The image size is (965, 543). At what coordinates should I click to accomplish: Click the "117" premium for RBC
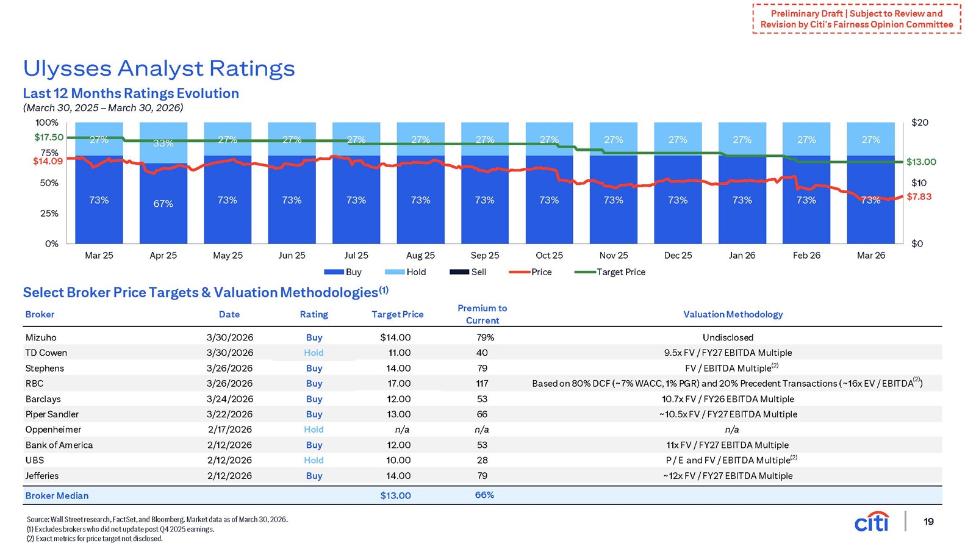(482, 383)
